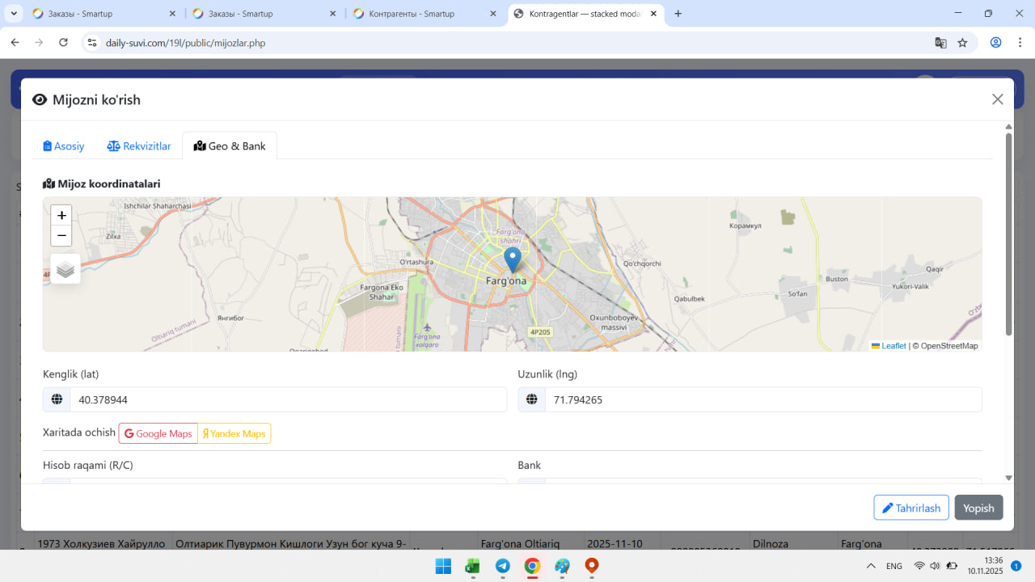
Task: Click the Tahrirlash edit button
Action: [x=911, y=508]
